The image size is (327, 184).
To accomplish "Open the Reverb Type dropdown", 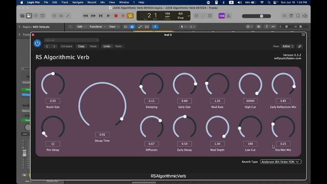I will [x=281, y=162].
